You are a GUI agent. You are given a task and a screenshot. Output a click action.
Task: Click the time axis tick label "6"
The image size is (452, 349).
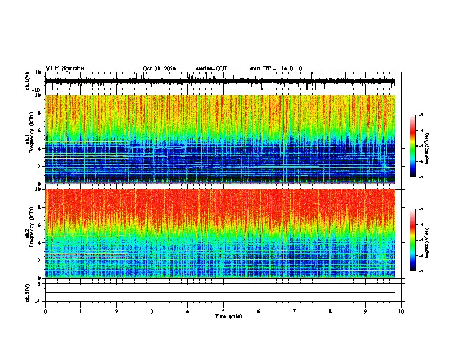[x=259, y=311]
